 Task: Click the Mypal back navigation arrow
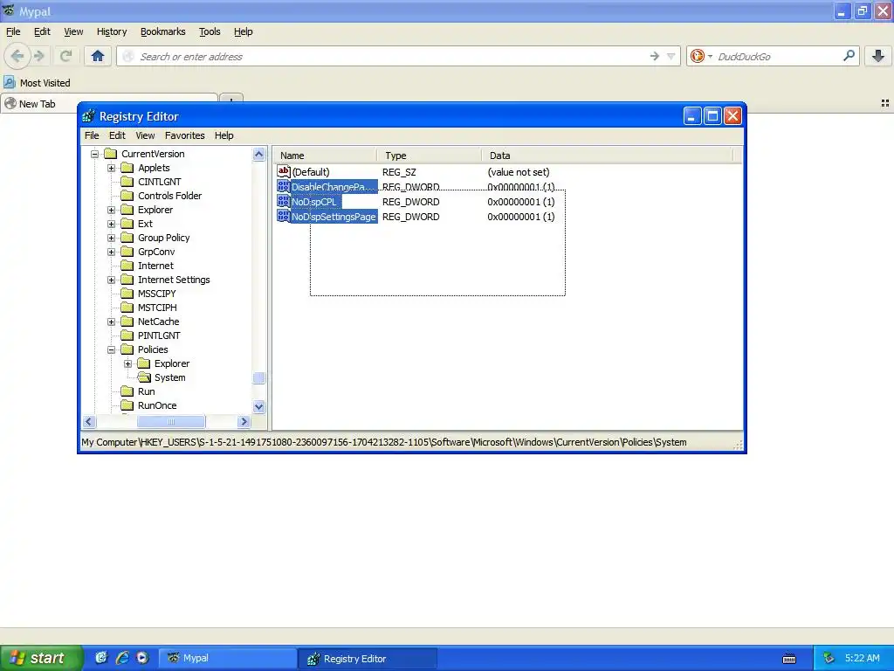click(17, 56)
